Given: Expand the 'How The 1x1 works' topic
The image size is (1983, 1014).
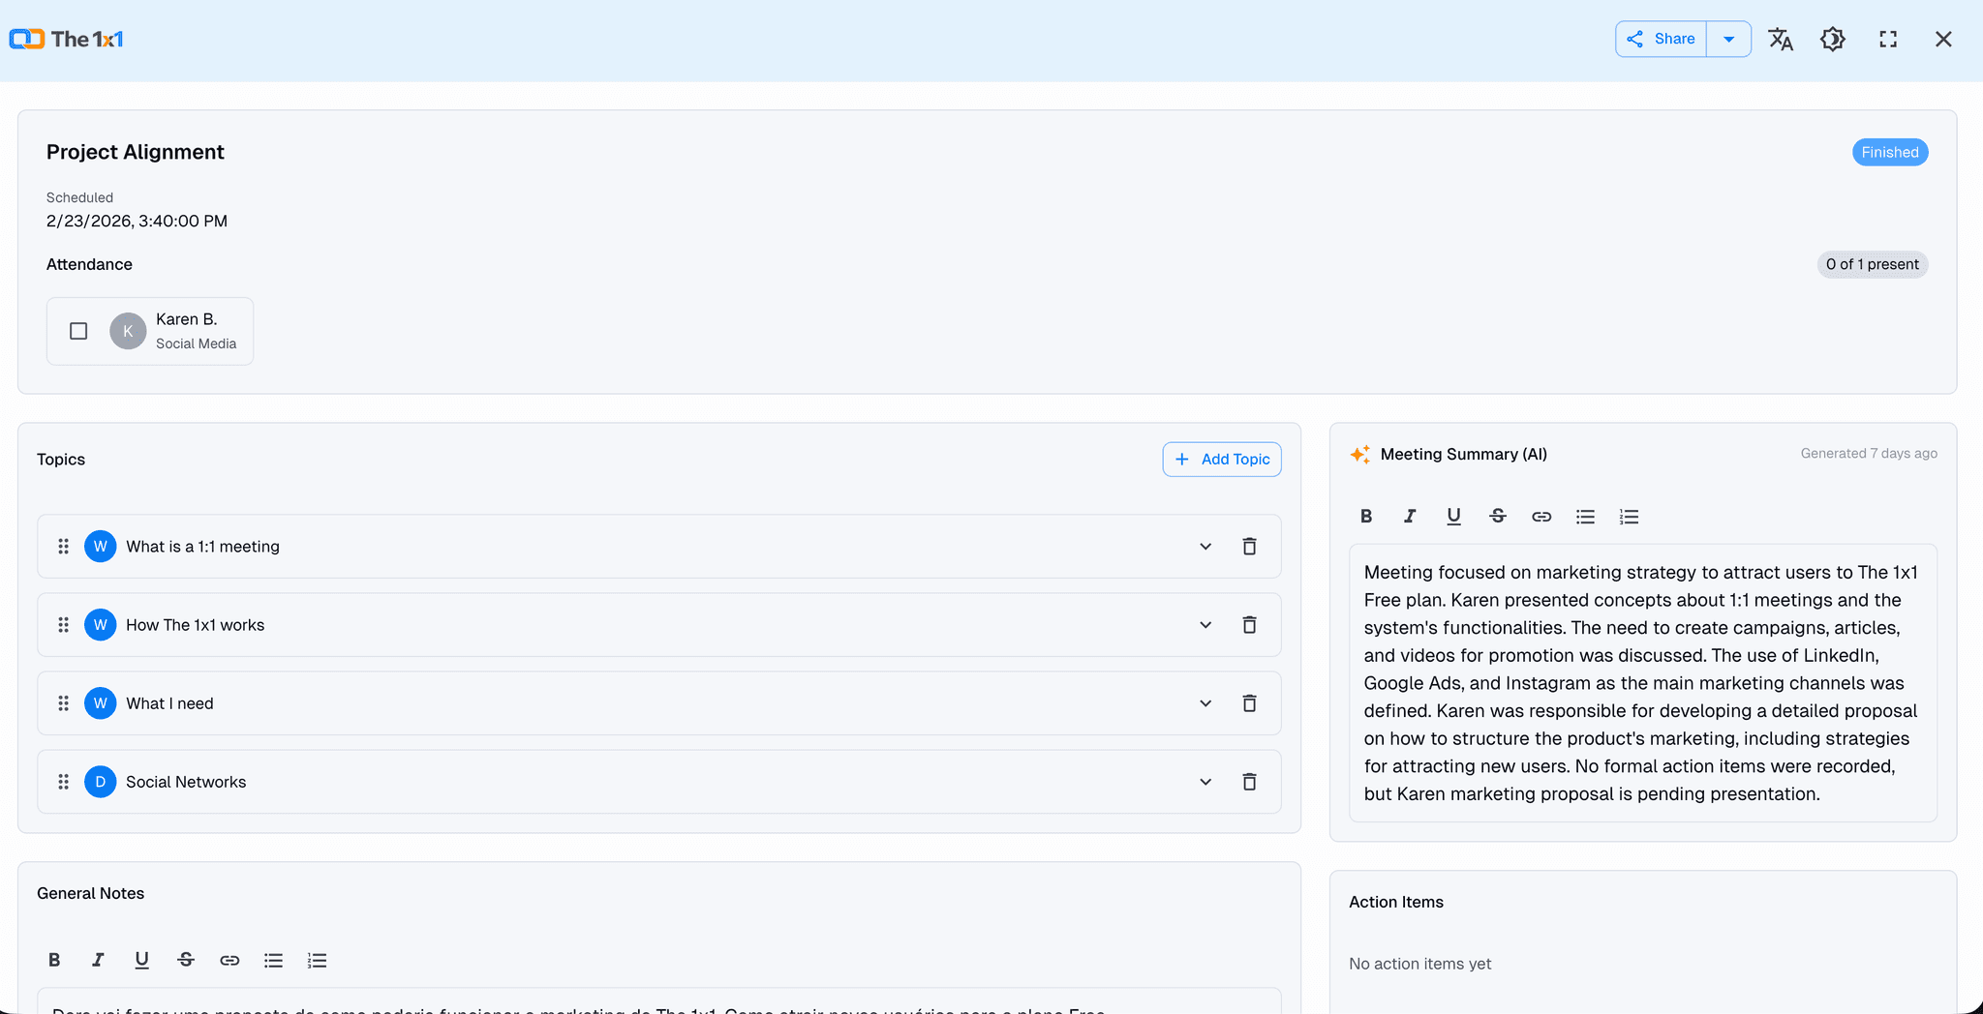Looking at the screenshot, I should [1205, 624].
